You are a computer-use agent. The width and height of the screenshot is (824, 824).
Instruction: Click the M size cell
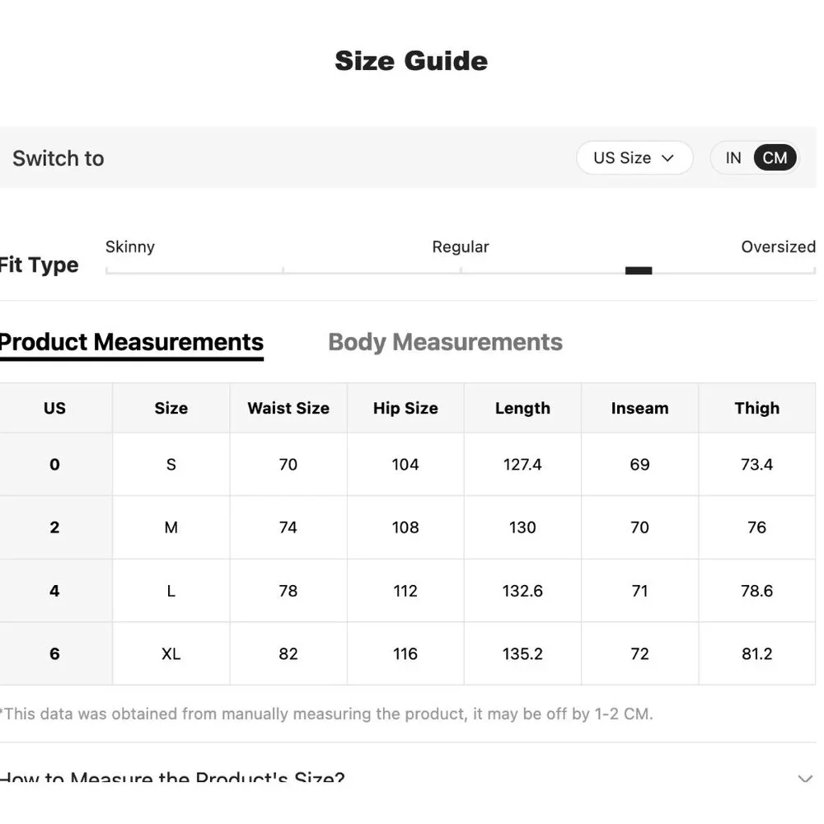[171, 527]
